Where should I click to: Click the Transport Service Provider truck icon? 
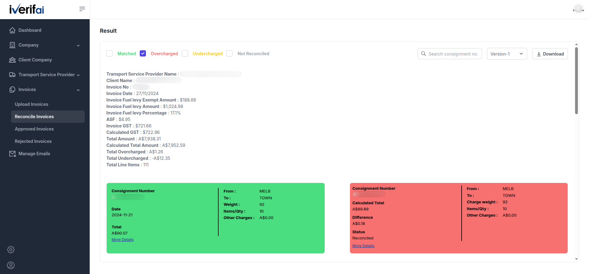[x=12, y=75]
